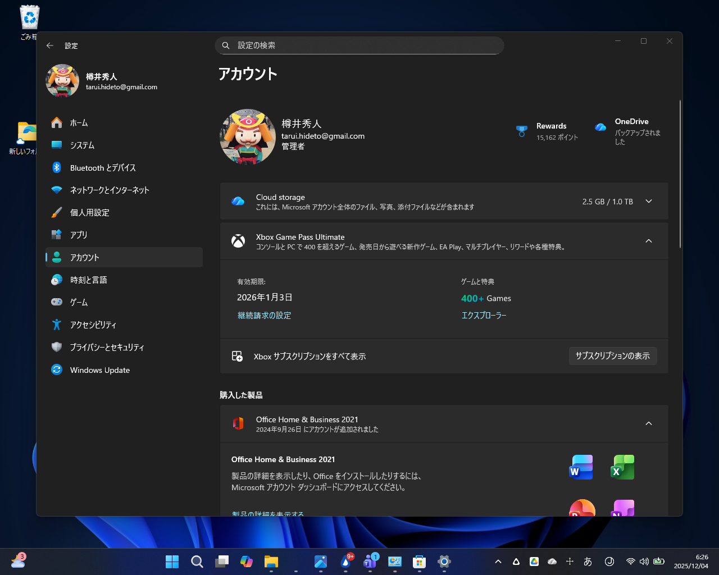719x575 pixels.
Task: Open Microsoft Store on the taskbar
Action: [420, 562]
